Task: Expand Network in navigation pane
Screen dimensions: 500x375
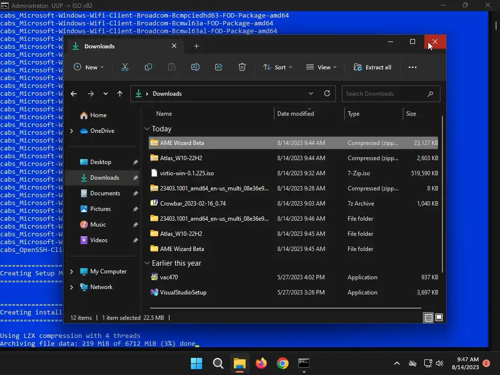Action: point(71,287)
